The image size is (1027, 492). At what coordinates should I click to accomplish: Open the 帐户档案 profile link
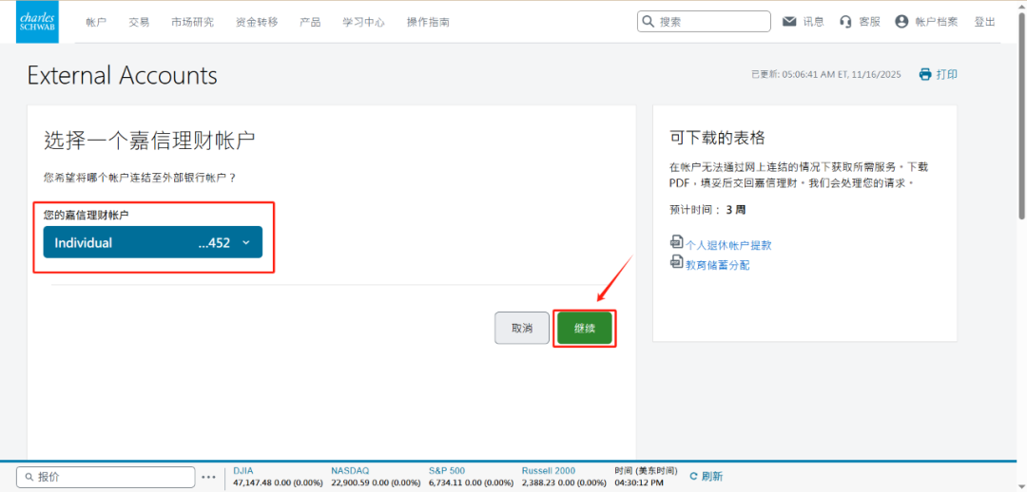pyautogui.click(x=936, y=22)
